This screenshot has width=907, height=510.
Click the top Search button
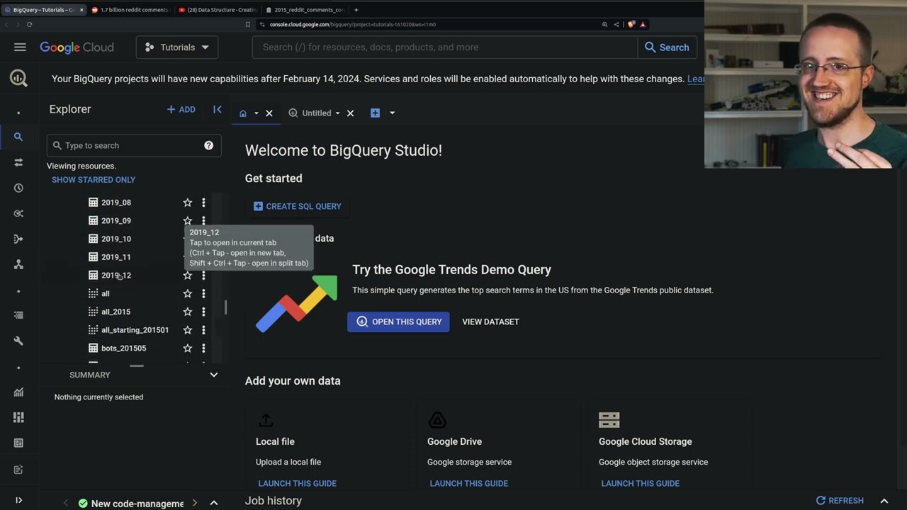pos(667,47)
